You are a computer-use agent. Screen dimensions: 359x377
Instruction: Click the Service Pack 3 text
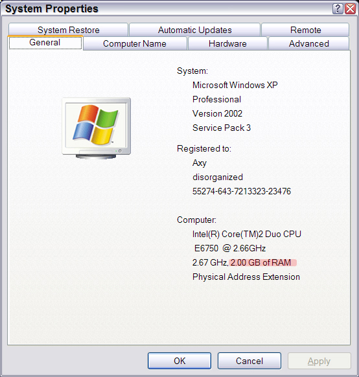pyautogui.click(x=222, y=128)
